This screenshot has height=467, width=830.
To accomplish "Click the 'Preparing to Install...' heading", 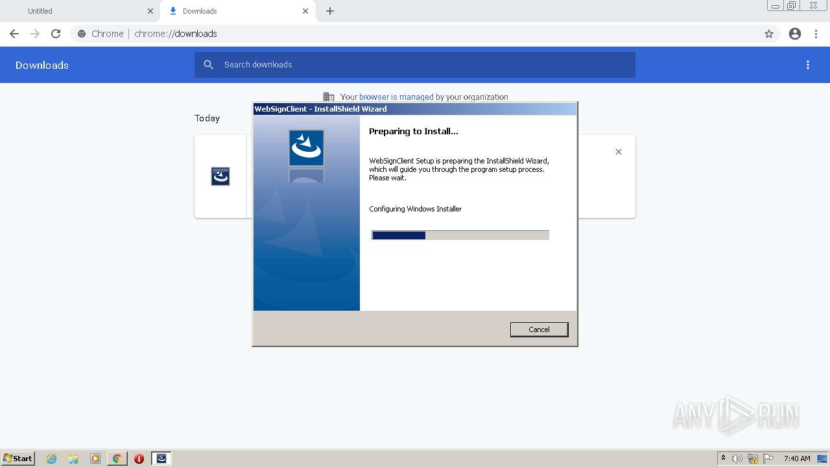I will click(414, 131).
